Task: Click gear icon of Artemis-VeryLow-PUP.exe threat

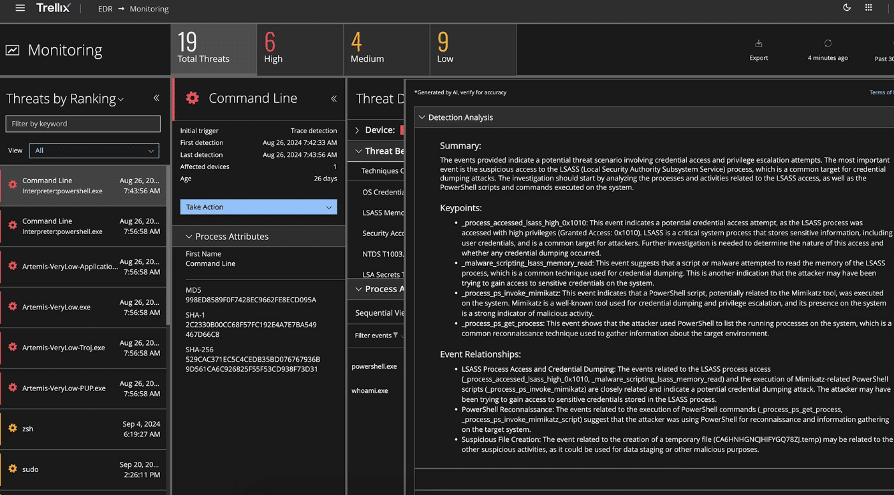Action: [12, 388]
